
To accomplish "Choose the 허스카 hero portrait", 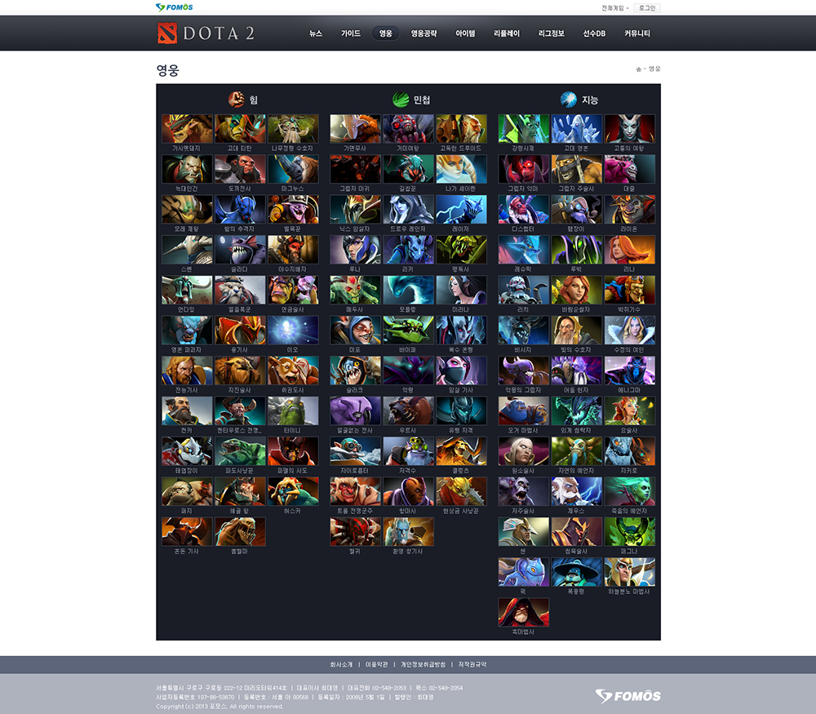I will (x=293, y=491).
